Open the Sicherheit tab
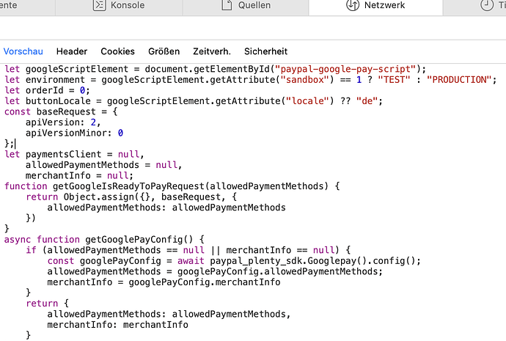 [266, 51]
